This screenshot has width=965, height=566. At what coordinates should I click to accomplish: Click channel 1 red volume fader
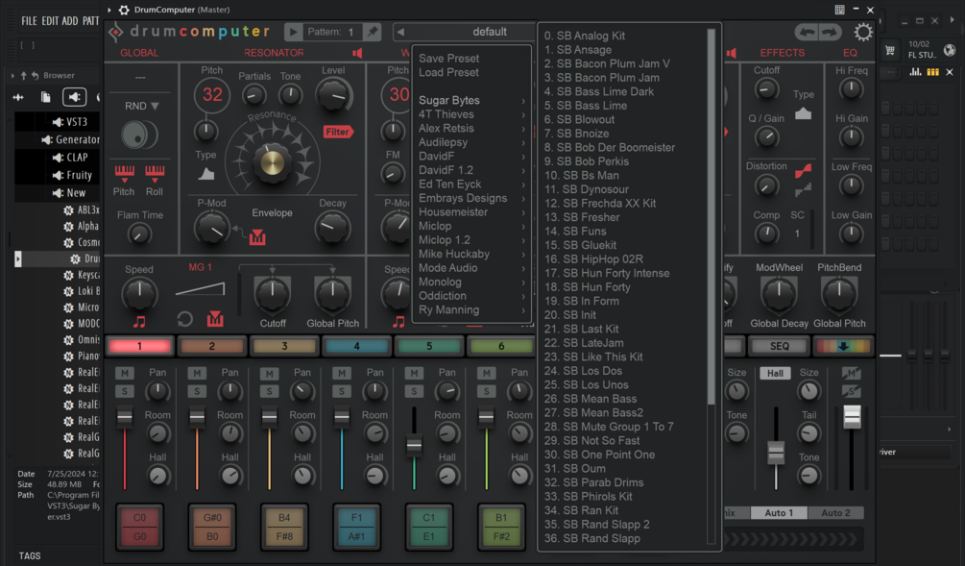[124, 418]
